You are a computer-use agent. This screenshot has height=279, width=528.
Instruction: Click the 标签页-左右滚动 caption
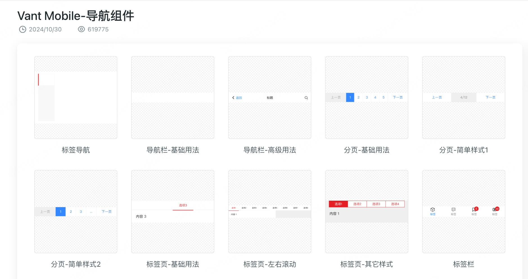[270, 264]
